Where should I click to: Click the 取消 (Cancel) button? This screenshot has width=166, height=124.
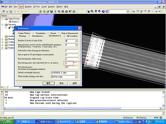[x=62, y=83]
